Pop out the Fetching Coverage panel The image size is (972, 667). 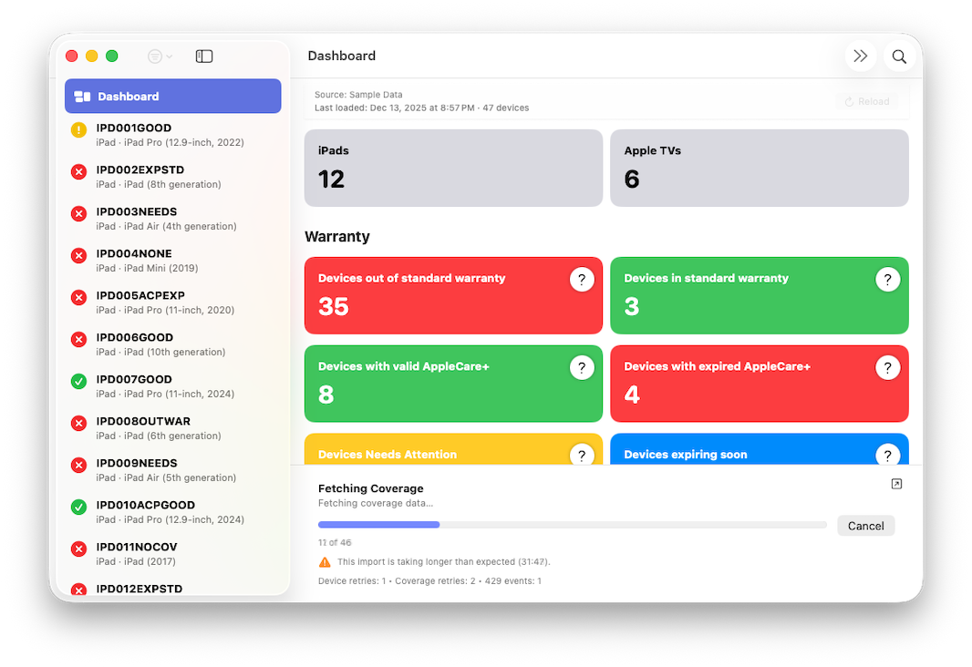896,484
